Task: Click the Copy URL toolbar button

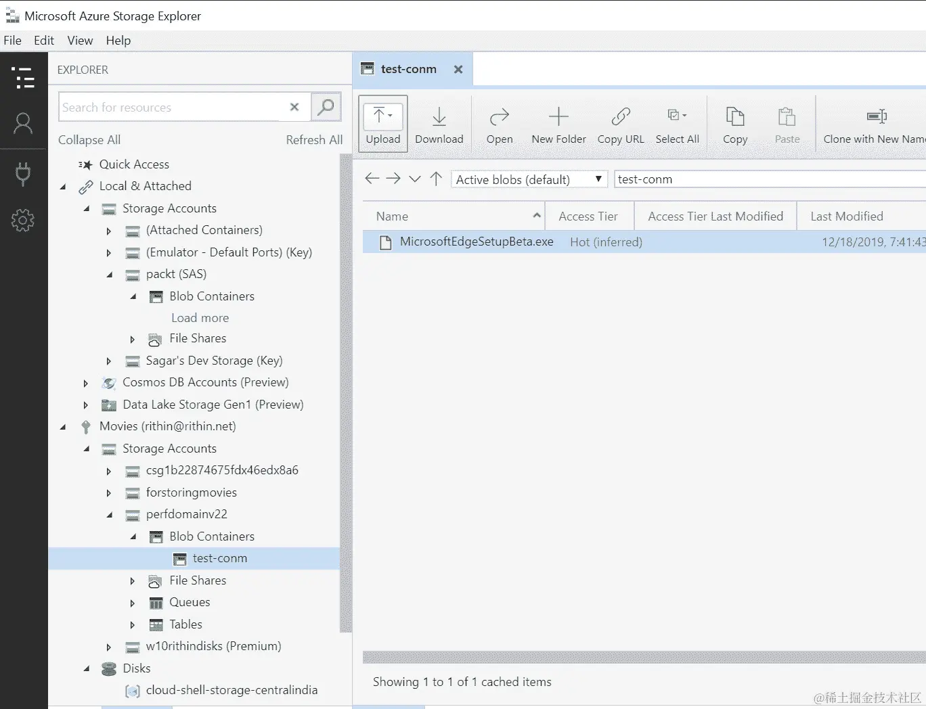Action: click(x=621, y=124)
